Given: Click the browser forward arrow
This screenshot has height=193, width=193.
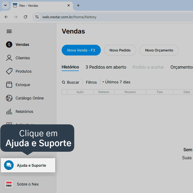Looking at the screenshot, I should [x=16, y=17].
